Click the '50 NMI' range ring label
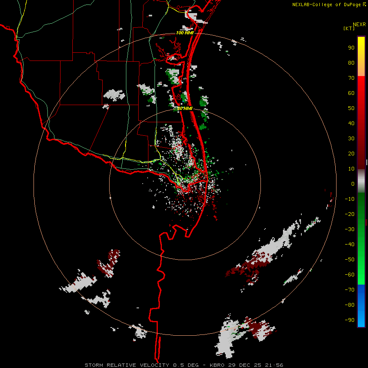Screen dimensions: 368x368 point(185,108)
